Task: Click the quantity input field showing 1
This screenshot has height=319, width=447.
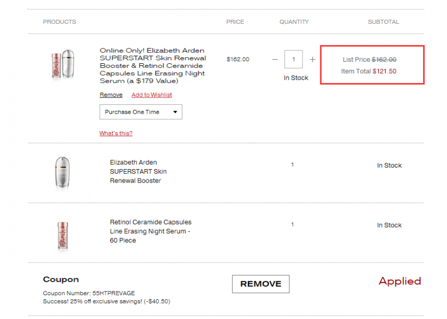Action: coord(293,59)
